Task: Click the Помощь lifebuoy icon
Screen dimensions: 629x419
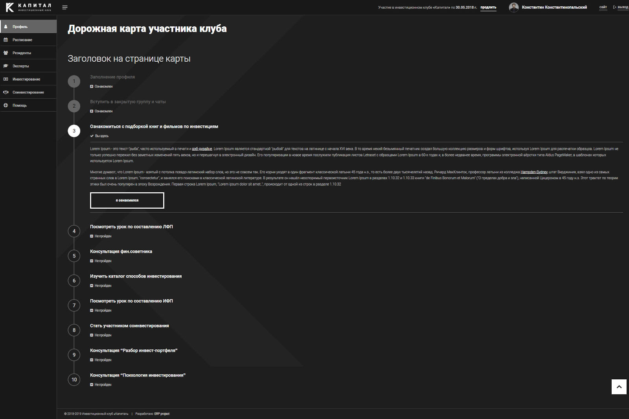Action: [x=6, y=105]
